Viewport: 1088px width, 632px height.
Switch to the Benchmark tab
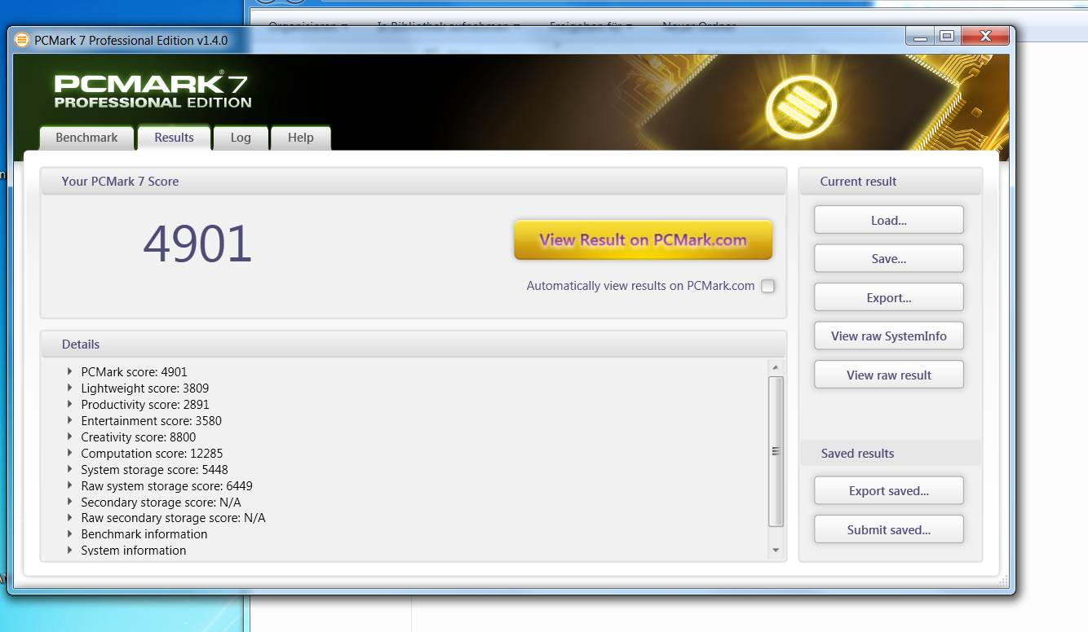(86, 138)
